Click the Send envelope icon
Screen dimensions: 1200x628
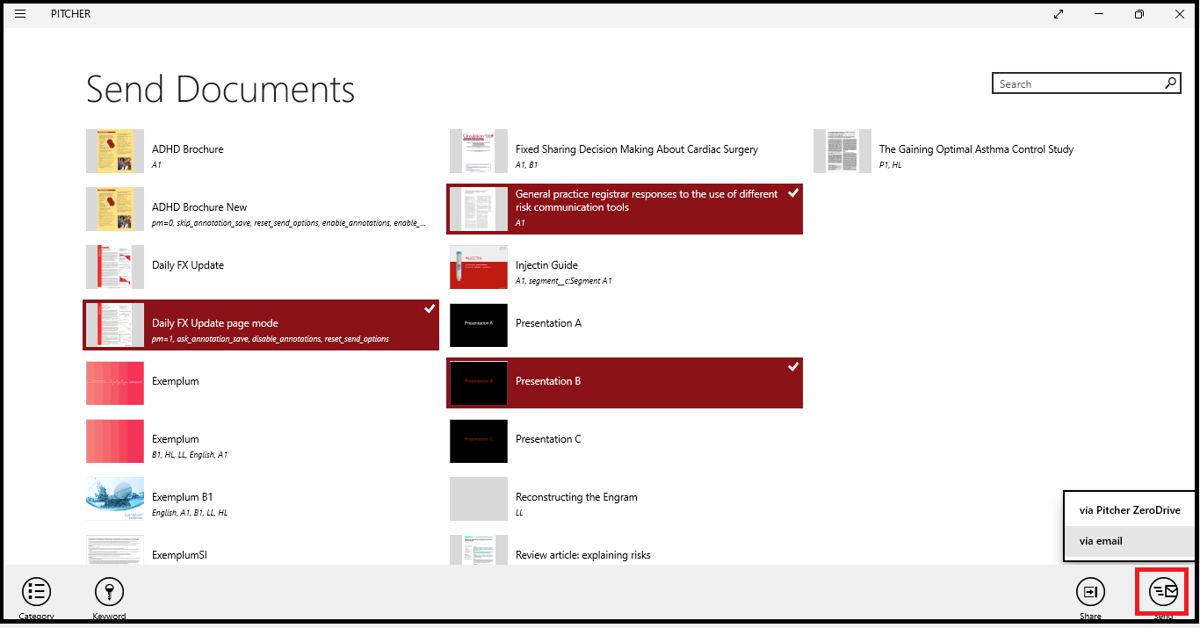coord(1163,591)
